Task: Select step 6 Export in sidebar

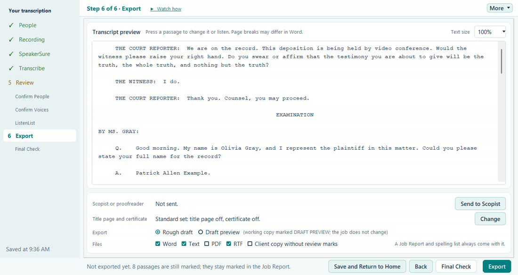Action: click(40, 136)
